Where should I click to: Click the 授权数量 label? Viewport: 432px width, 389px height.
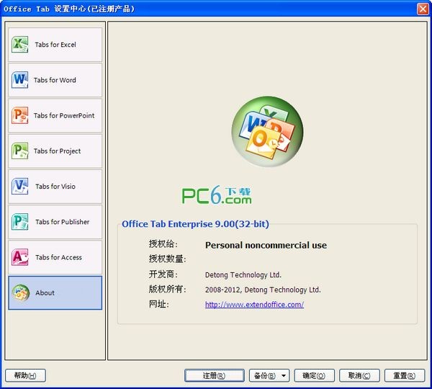[168, 259]
